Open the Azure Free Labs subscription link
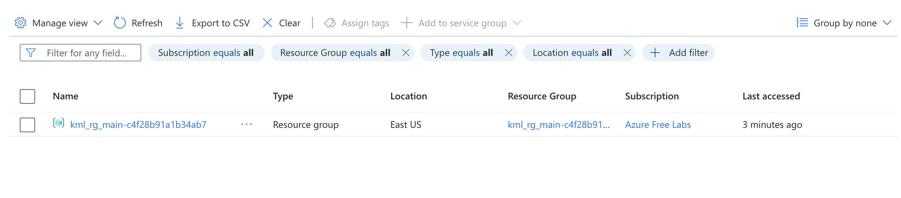The width and height of the screenshot is (901, 198). point(658,125)
